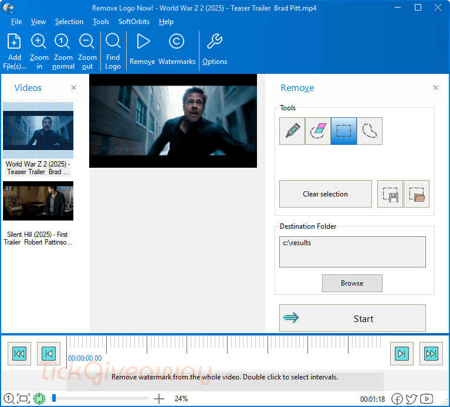Select the Eraser tool
450x407 pixels.
[x=318, y=131]
